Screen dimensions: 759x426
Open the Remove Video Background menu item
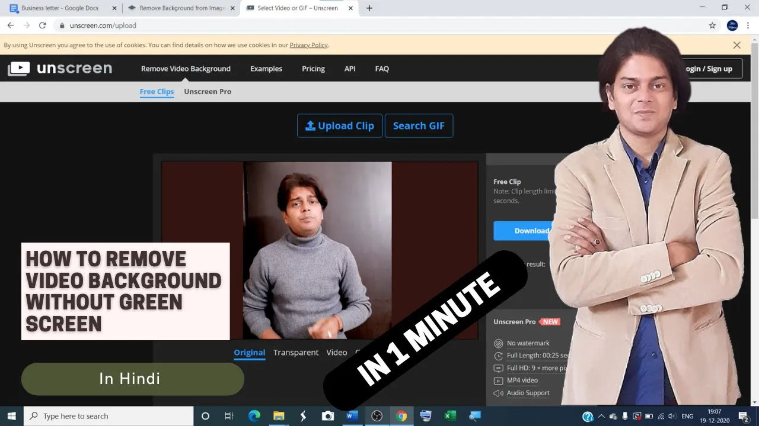coord(186,69)
